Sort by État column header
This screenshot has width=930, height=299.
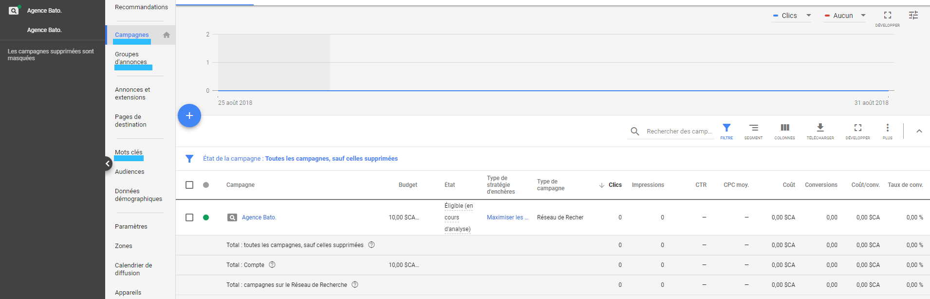tap(449, 185)
